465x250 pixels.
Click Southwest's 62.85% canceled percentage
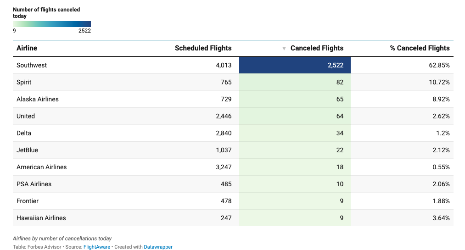click(x=439, y=65)
